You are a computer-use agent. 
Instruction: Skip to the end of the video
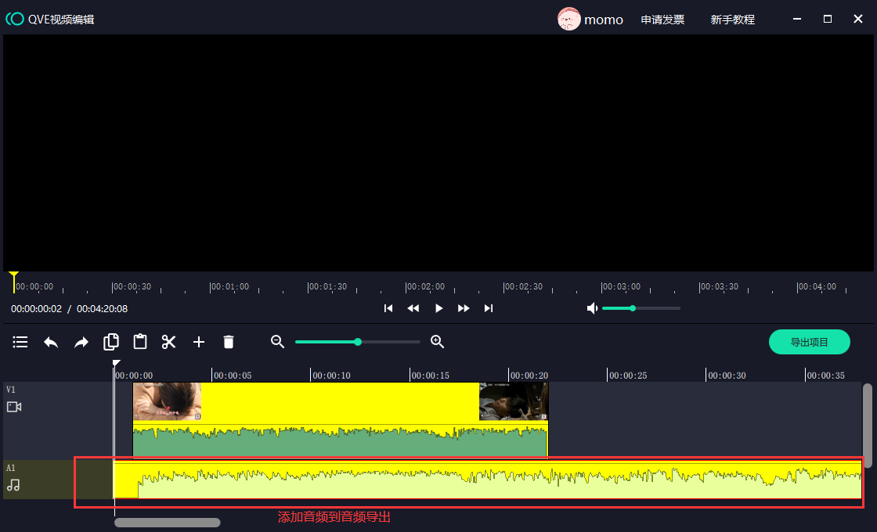[x=489, y=308]
